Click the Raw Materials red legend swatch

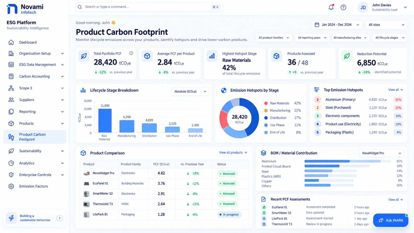266,103
